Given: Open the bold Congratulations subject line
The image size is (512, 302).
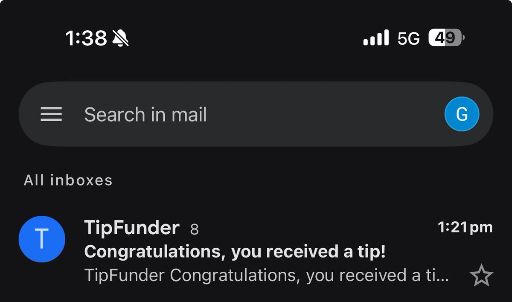Looking at the screenshot, I should coord(235,252).
